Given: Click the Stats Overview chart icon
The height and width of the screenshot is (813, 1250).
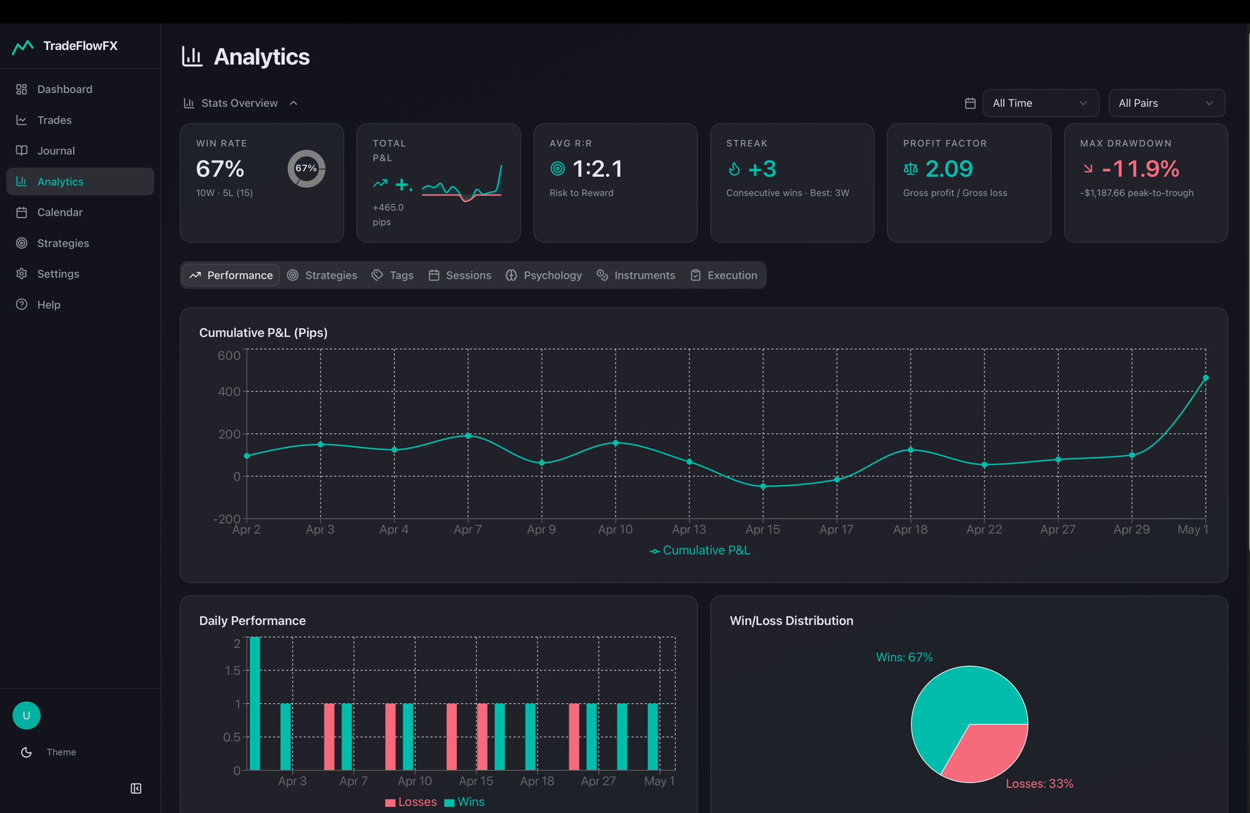Looking at the screenshot, I should [x=189, y=103].
